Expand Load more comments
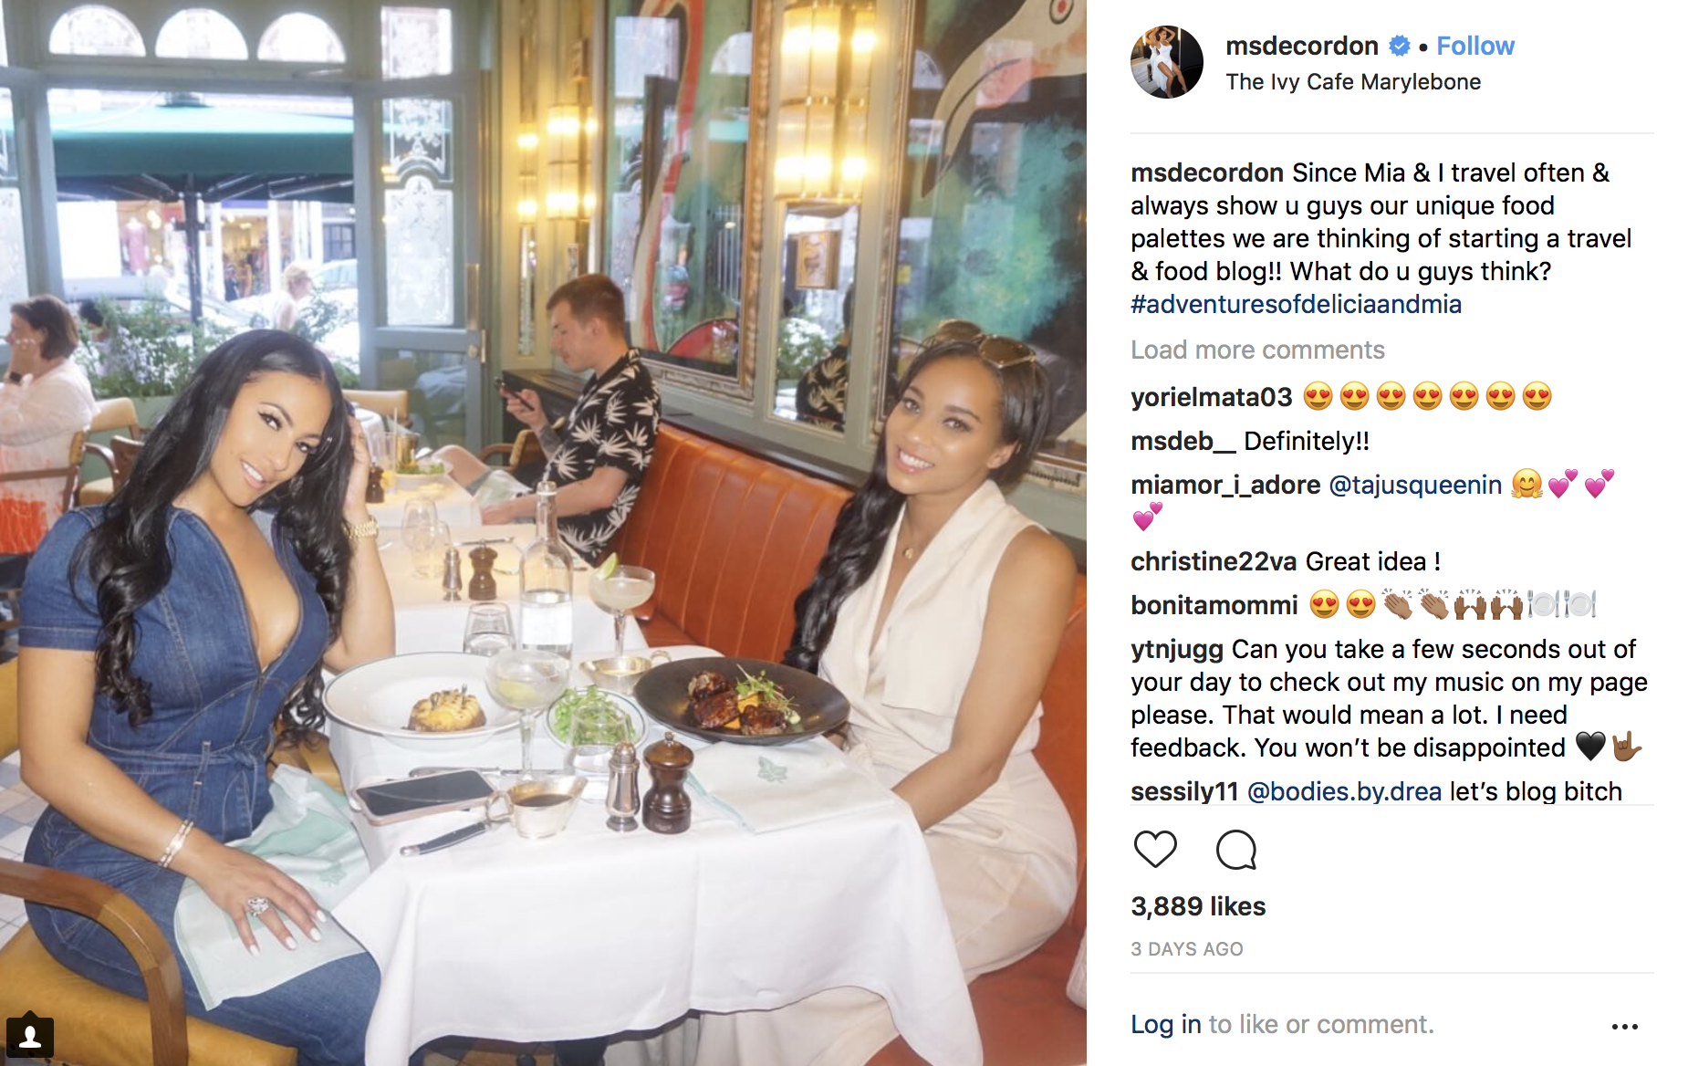 point(1257,350)
